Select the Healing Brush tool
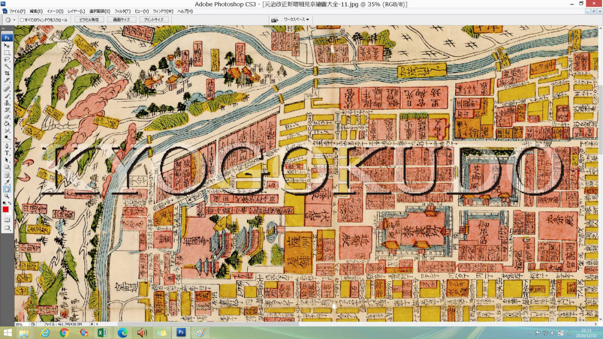603x339 pixels. 7,88
